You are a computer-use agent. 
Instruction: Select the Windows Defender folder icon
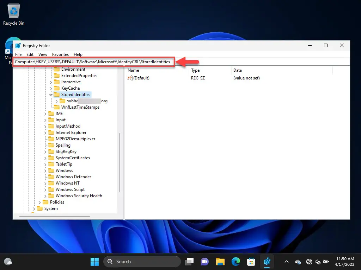tap(51, 176)
